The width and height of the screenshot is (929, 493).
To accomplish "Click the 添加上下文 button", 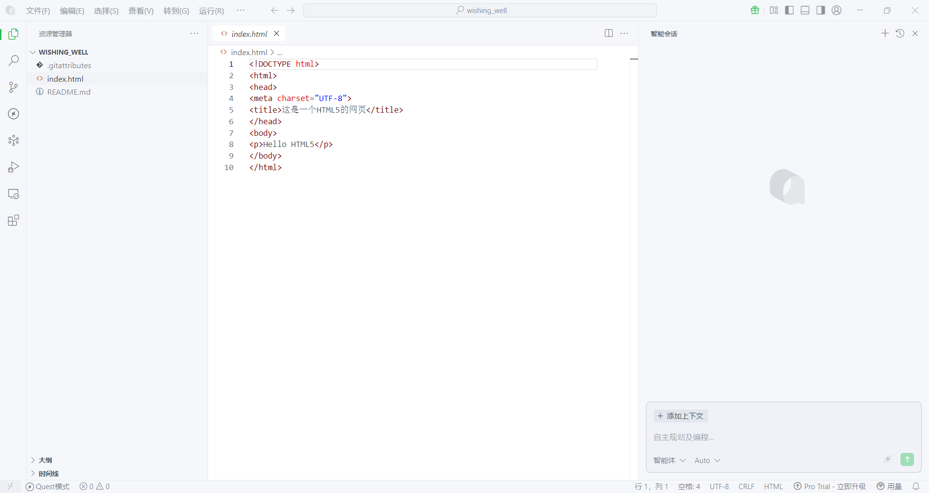I will pos(681,416).
